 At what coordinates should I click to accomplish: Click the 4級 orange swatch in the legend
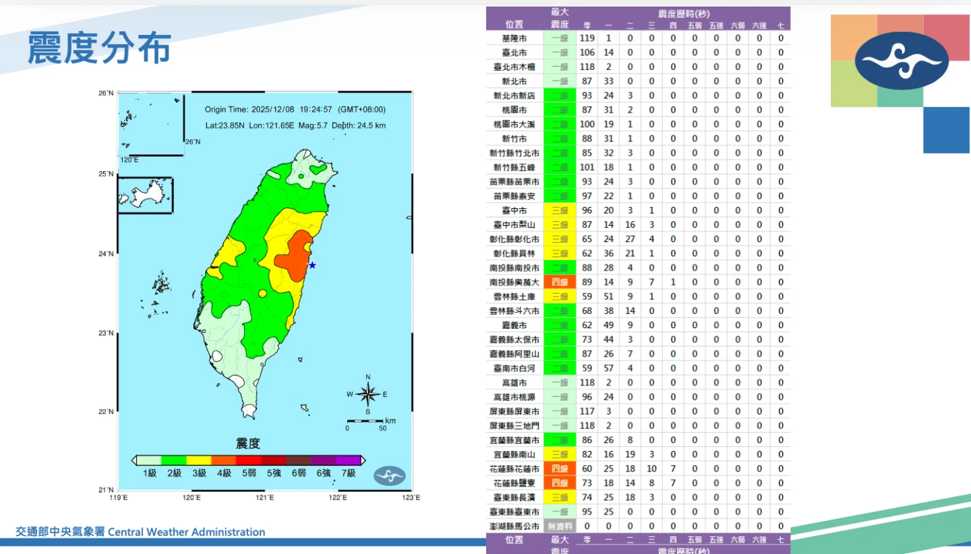224,460
